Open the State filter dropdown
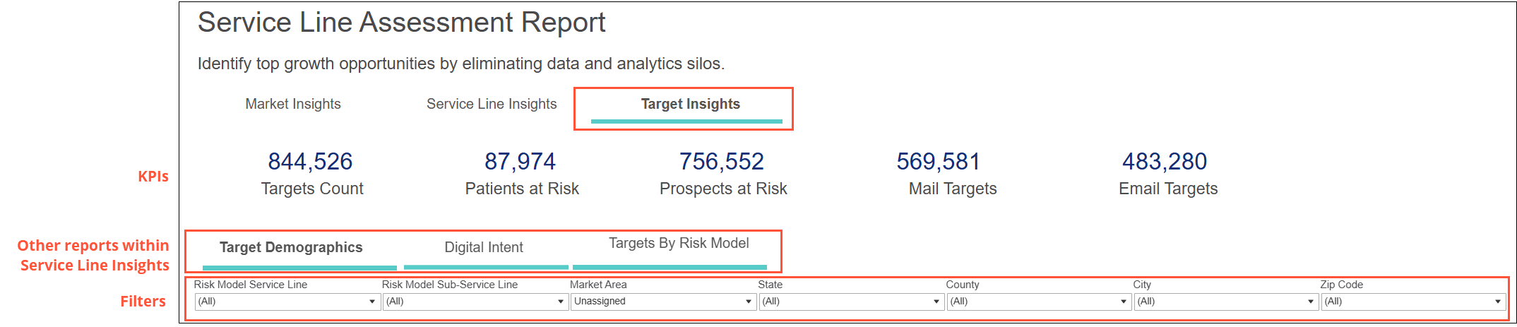The height and width of the screenshot is (327, 1517). [850, 302]
